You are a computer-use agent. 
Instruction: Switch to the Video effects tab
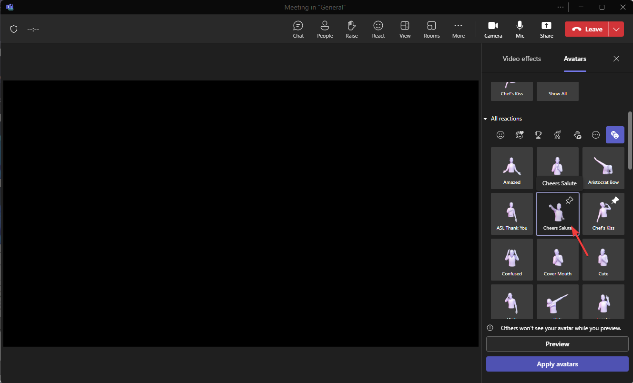(x=522, y=59)
